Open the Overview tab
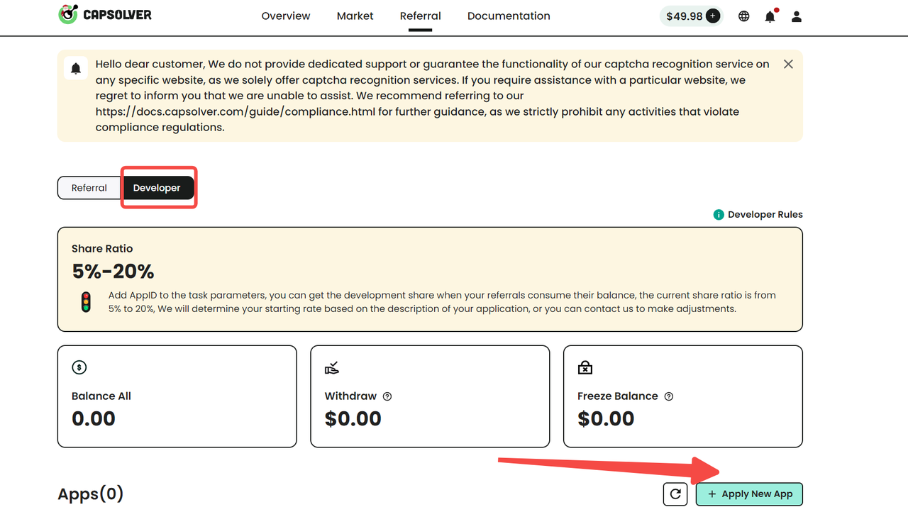 coord(286,16)
